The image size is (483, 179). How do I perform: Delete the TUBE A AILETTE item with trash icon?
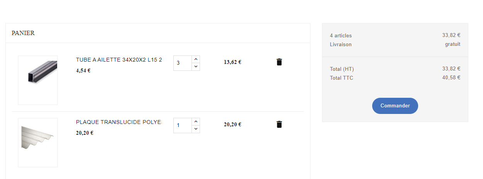279,62
